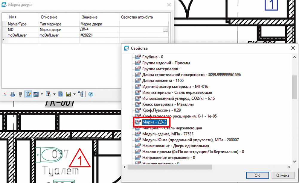Click the empty new row marker in the table
The width and height of the screenshot is (299, 183).
pyautogui.click(x=4, y=40)
